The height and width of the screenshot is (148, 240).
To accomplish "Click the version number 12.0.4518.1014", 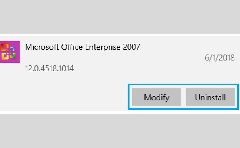I will click(49, 68).
